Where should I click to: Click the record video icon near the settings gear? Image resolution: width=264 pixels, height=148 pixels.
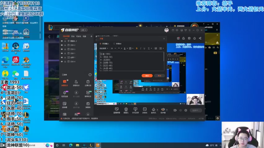click(x=175, y=110)
